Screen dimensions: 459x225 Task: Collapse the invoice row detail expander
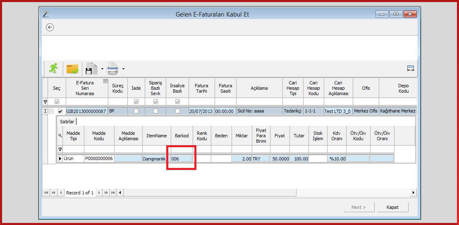[51, 111]
